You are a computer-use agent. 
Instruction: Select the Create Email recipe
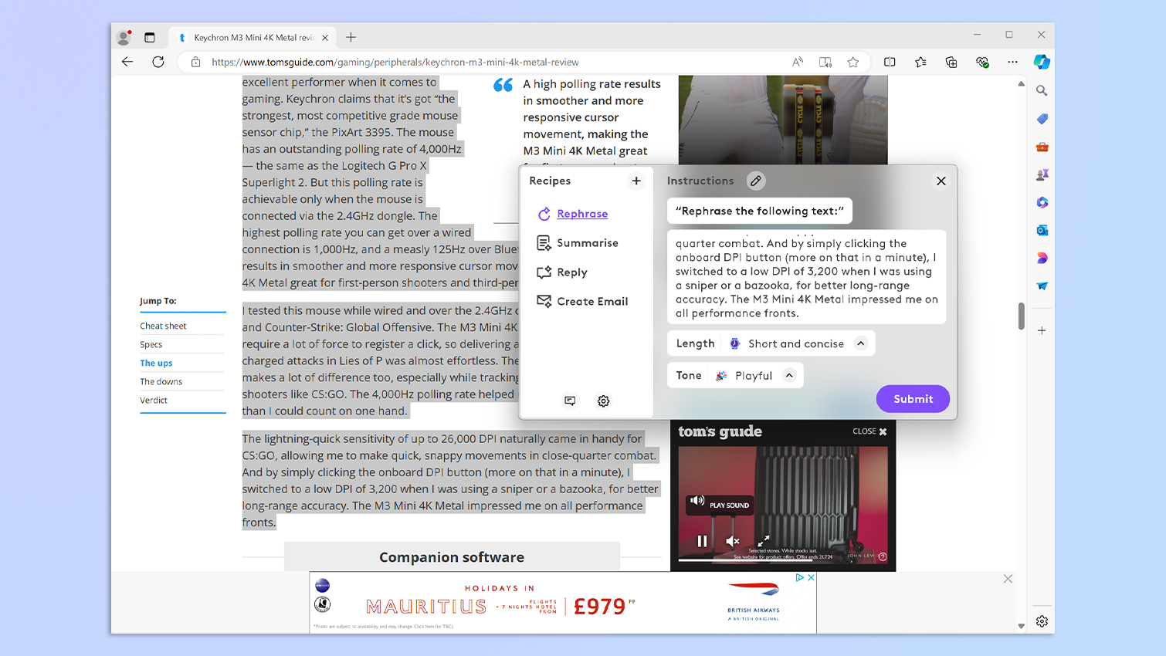[x=591, y=302]
